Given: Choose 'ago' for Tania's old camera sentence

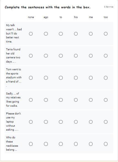Looking at the screenshot, I should [x=46, y=56].
